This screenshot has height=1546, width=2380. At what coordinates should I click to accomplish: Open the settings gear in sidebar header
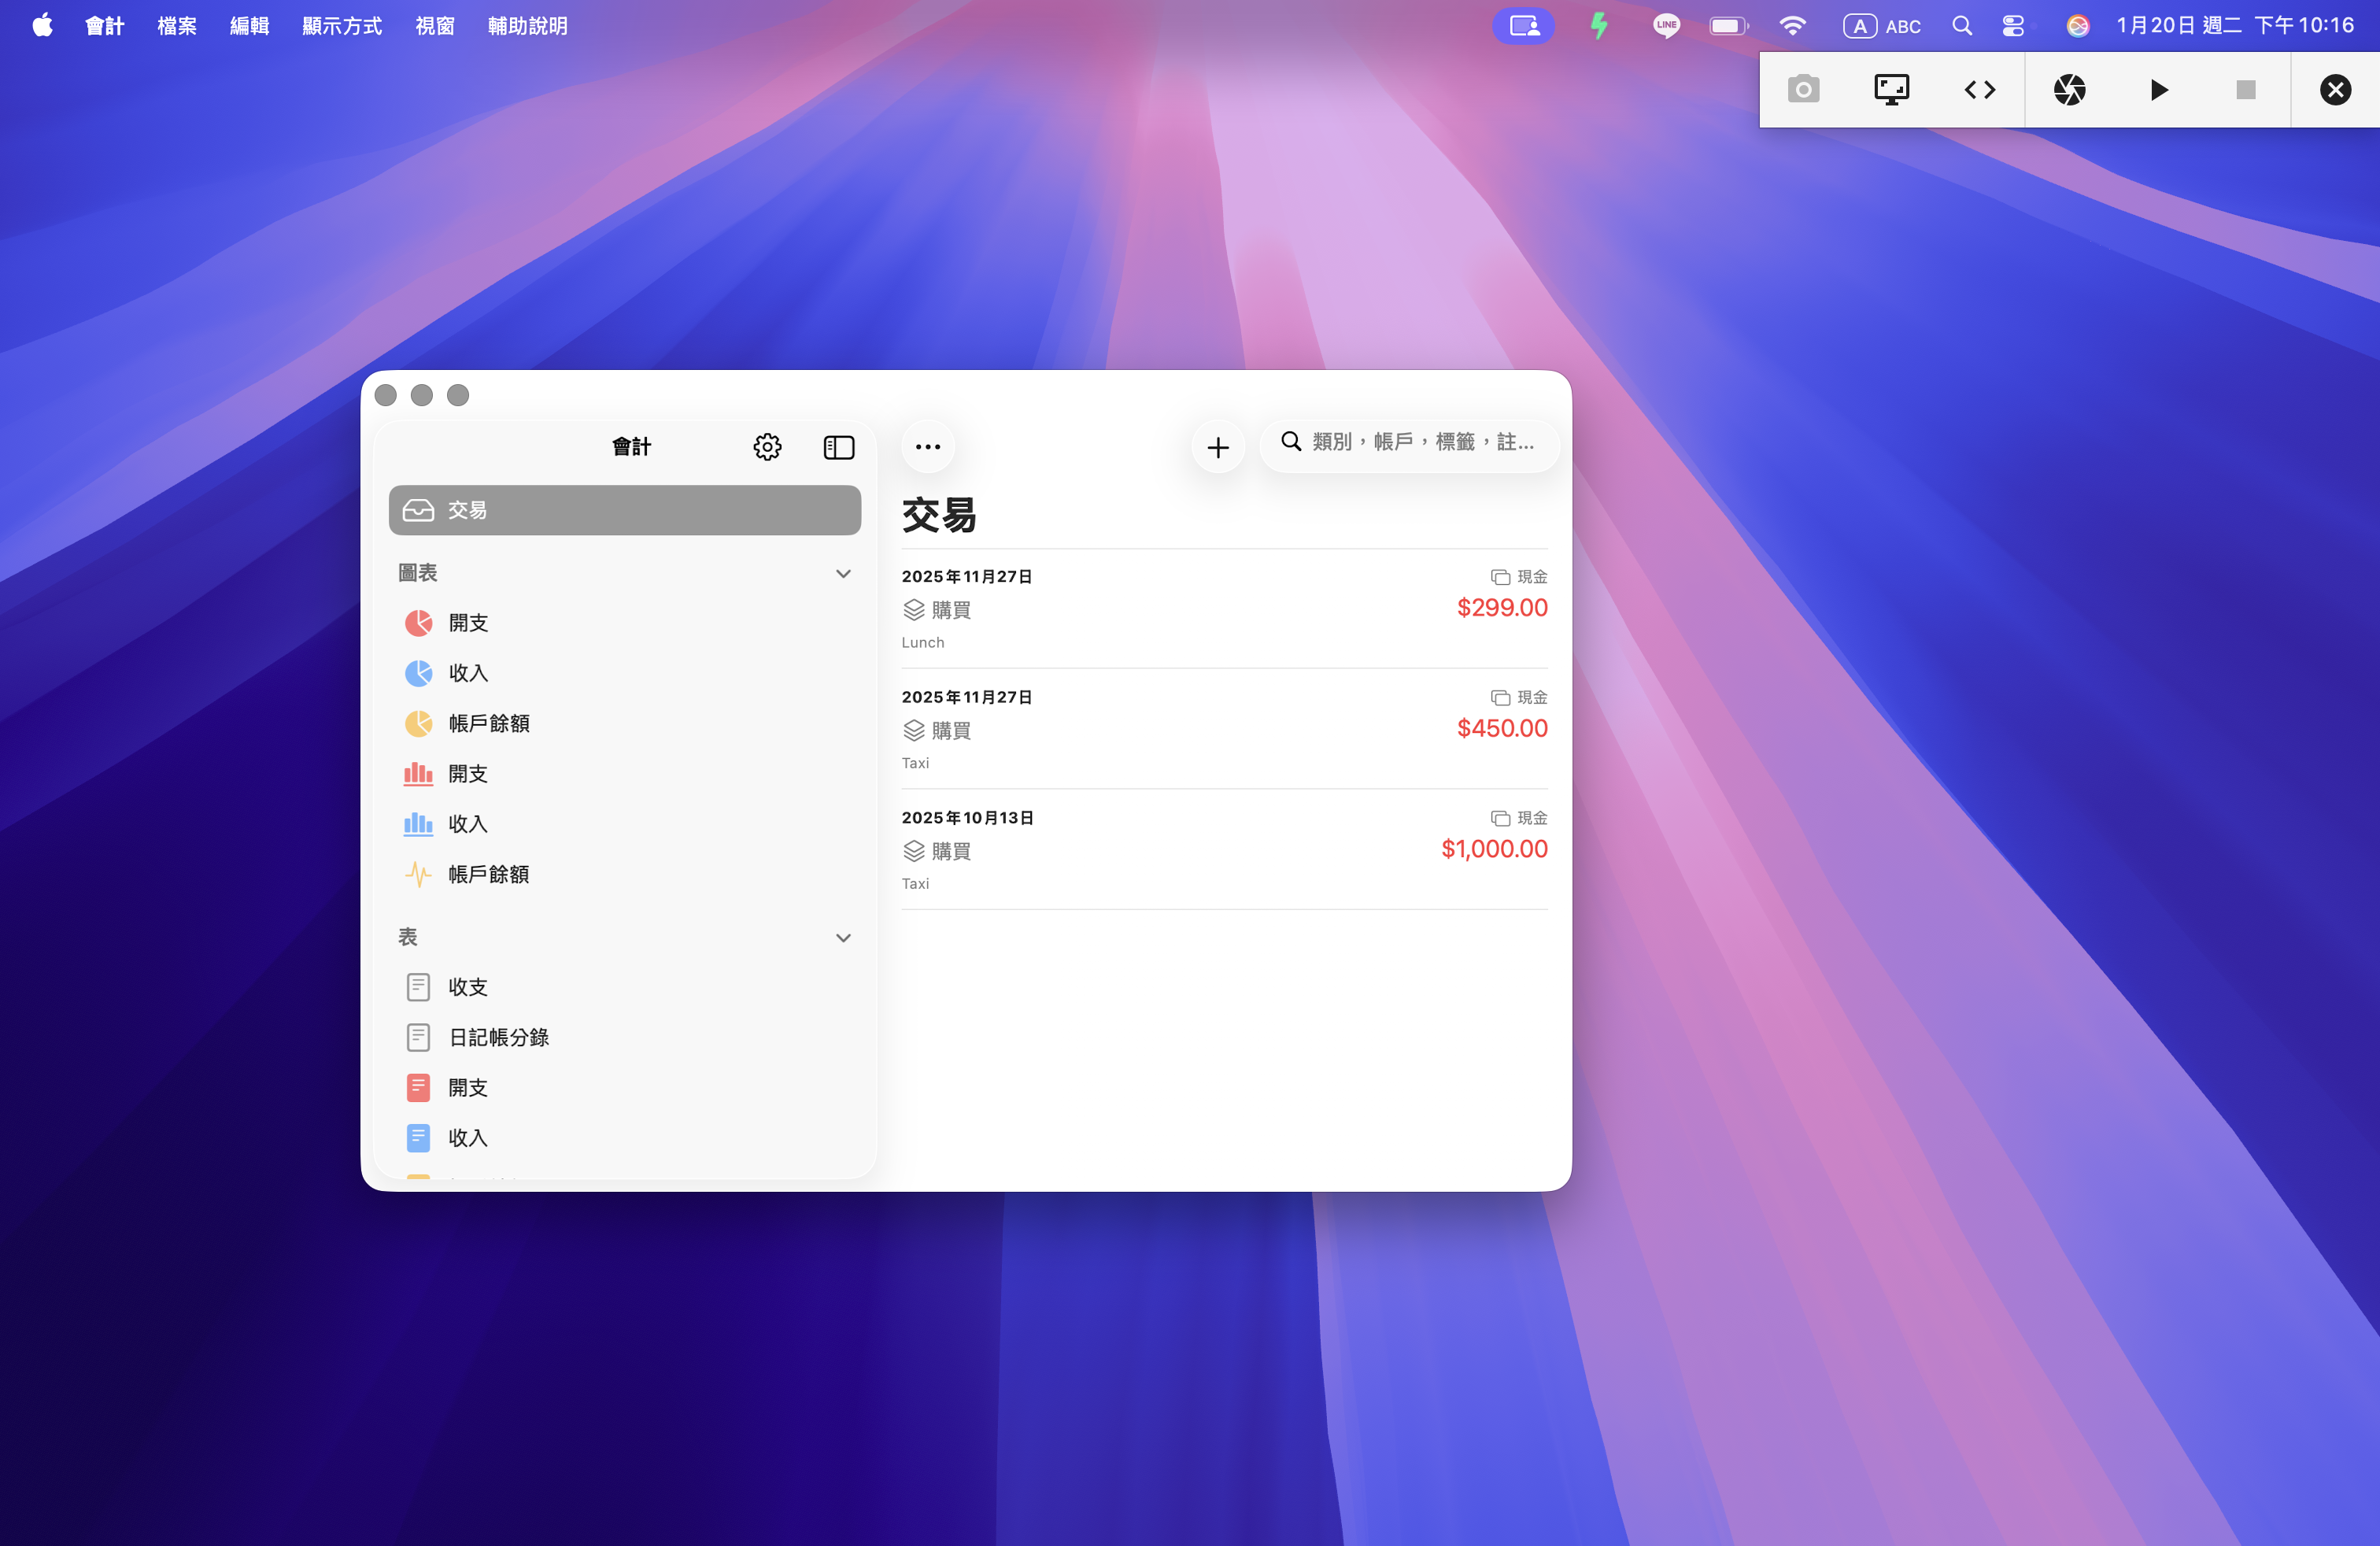(x=767, y=447)
